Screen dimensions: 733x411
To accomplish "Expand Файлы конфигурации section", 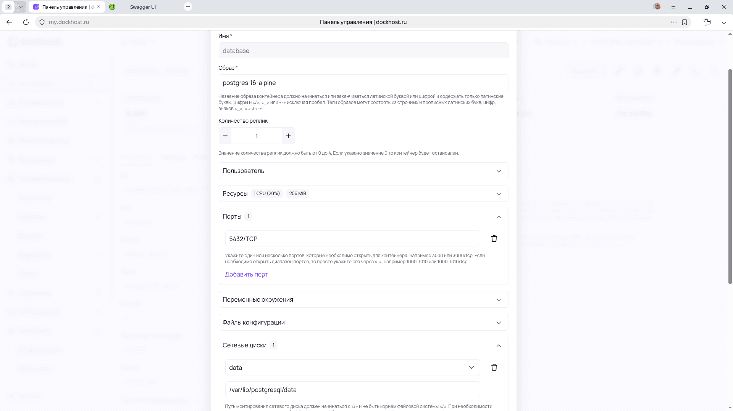I will (x=363, y=322).
